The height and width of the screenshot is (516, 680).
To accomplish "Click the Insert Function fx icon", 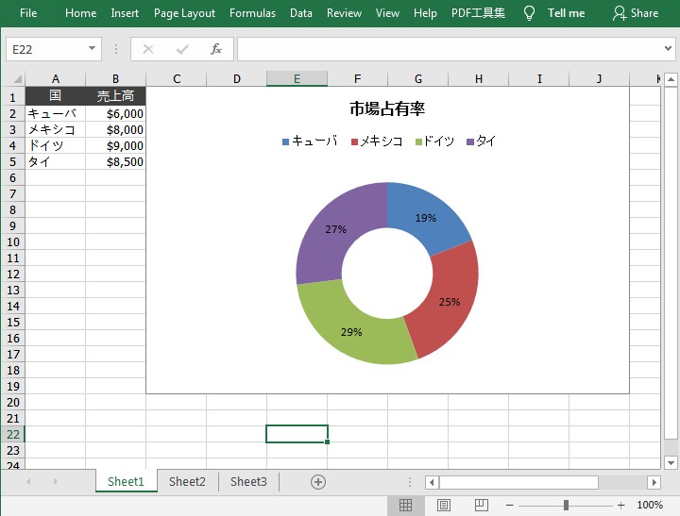I will point(216,49).
